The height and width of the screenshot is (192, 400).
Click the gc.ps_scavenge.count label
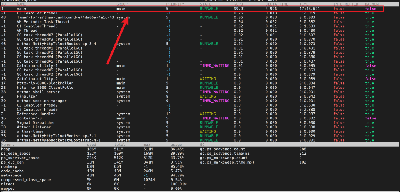click(x=223, y=149)
